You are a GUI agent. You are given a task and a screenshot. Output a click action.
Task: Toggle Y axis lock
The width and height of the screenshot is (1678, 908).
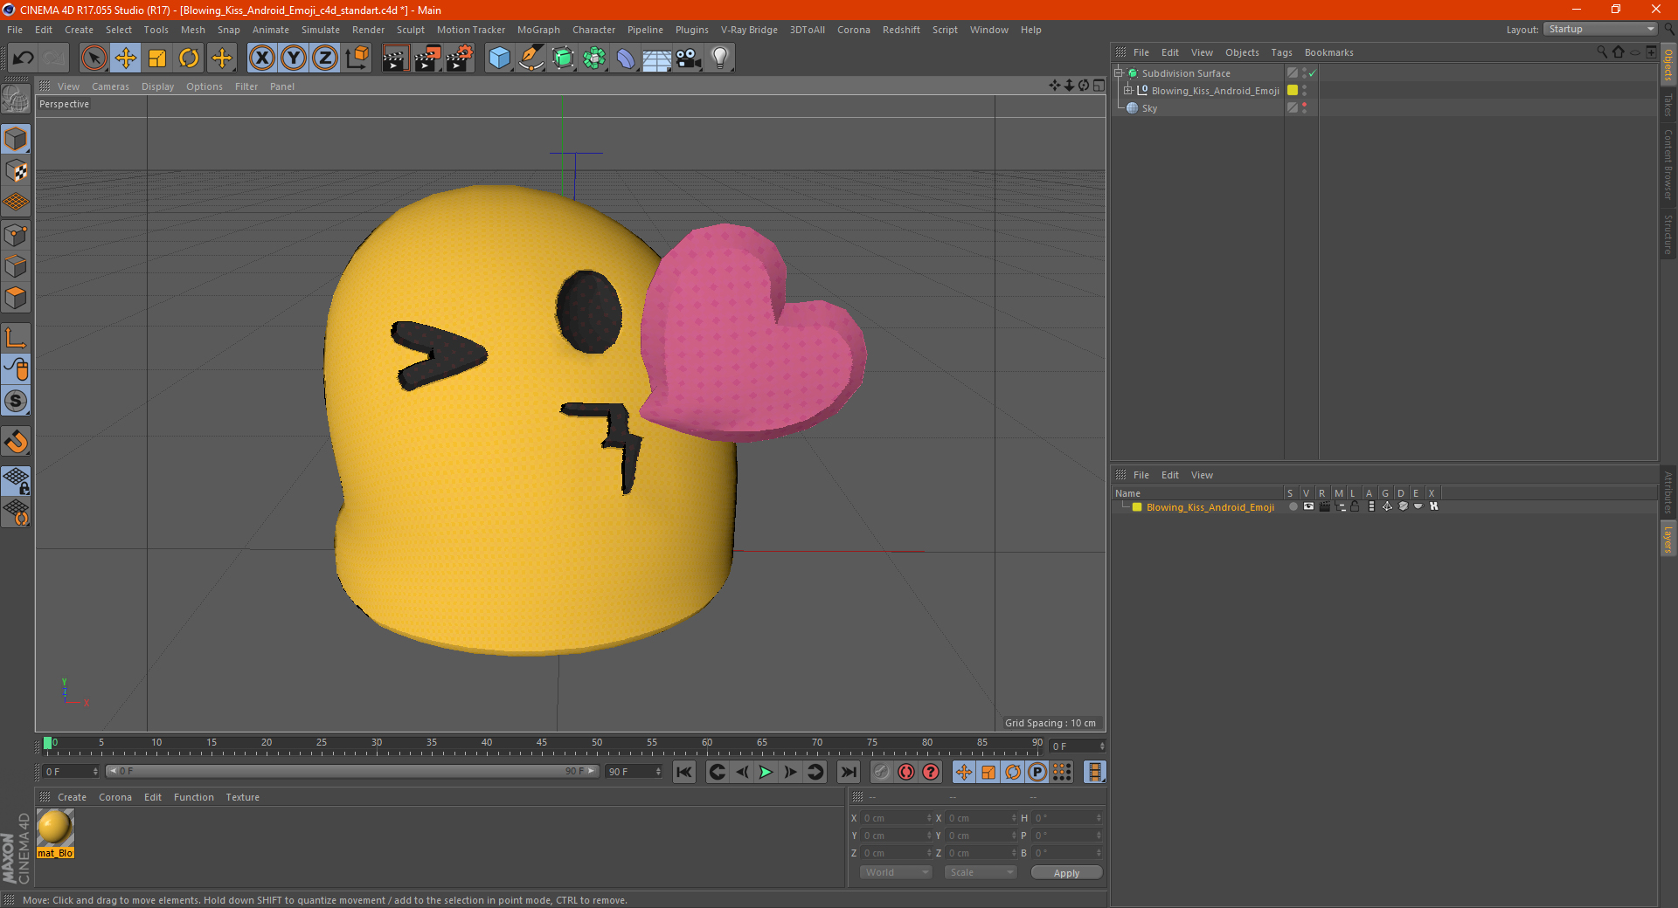294,58
